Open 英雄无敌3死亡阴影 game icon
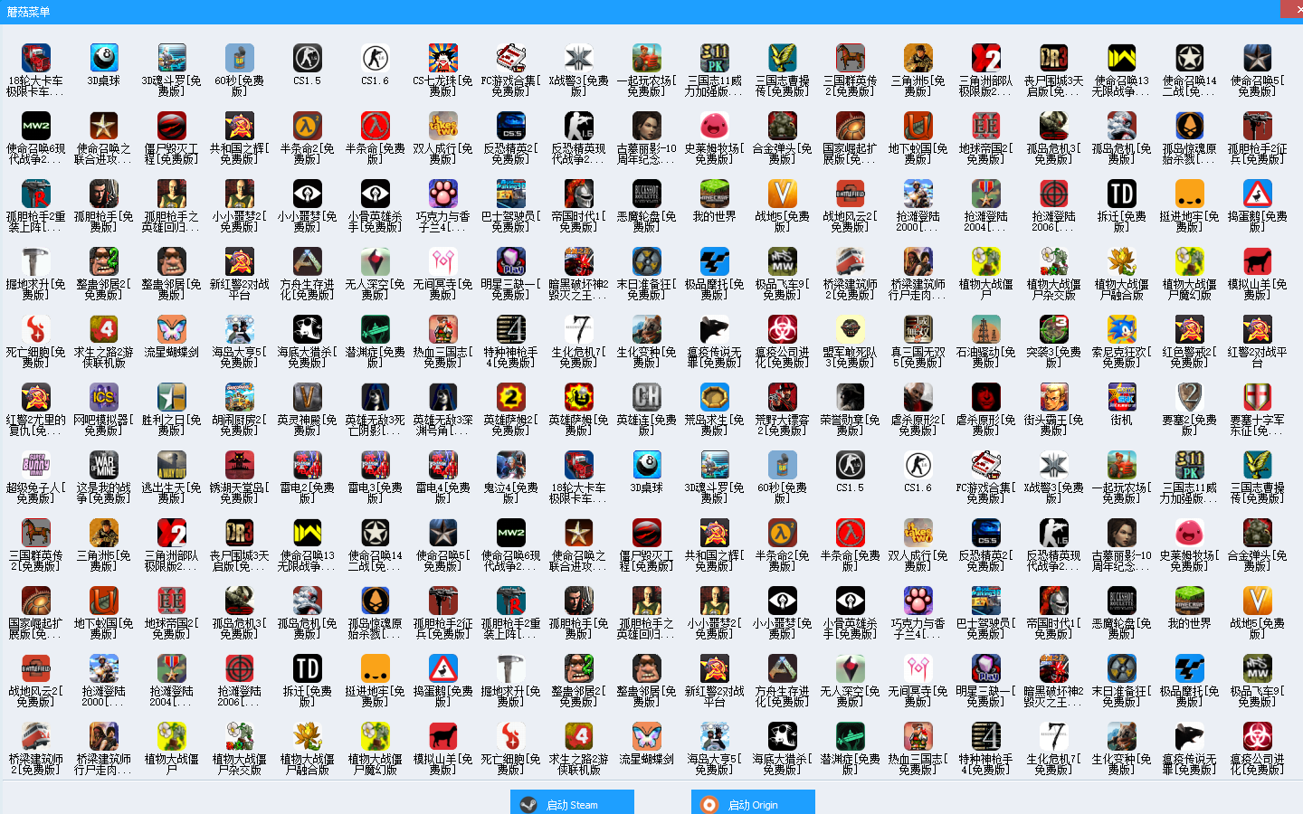Screen dimensions: 1303x814 click(375, 398)
